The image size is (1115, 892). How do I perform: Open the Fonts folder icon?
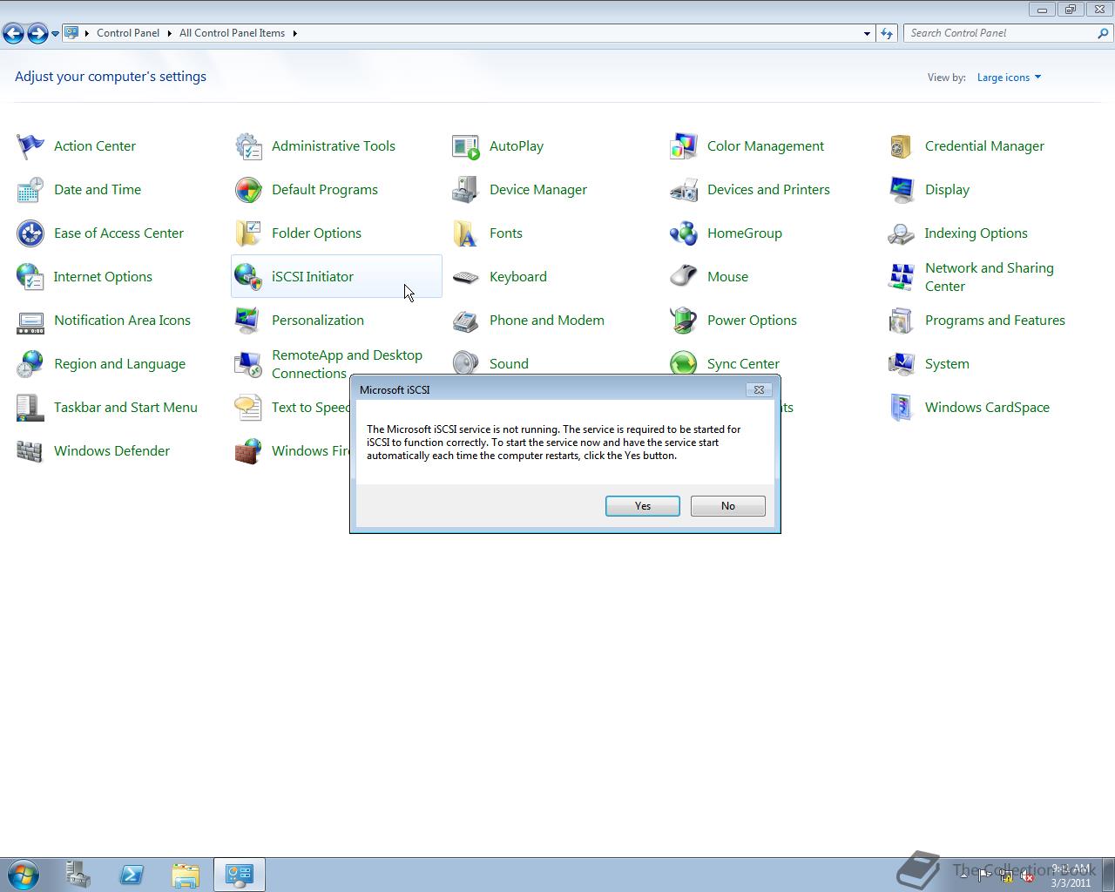coord(466,233)
